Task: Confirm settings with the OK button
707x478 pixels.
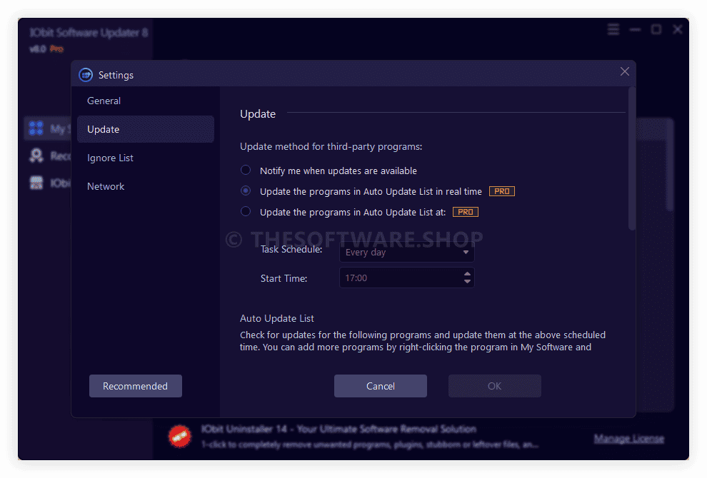Action: click(495, 386)
